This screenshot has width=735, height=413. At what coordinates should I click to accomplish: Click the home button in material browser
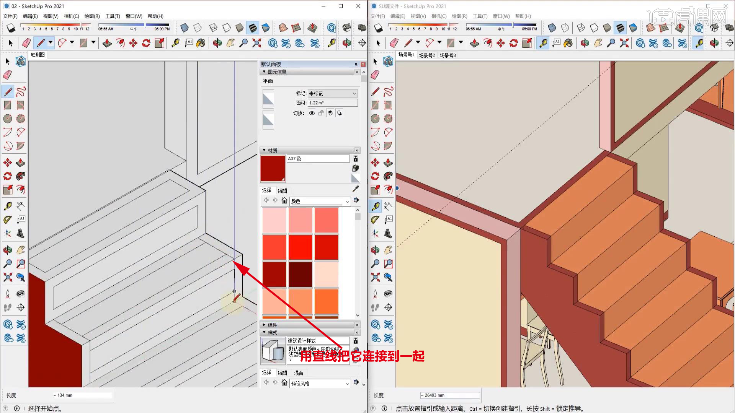tap(284, 200)
